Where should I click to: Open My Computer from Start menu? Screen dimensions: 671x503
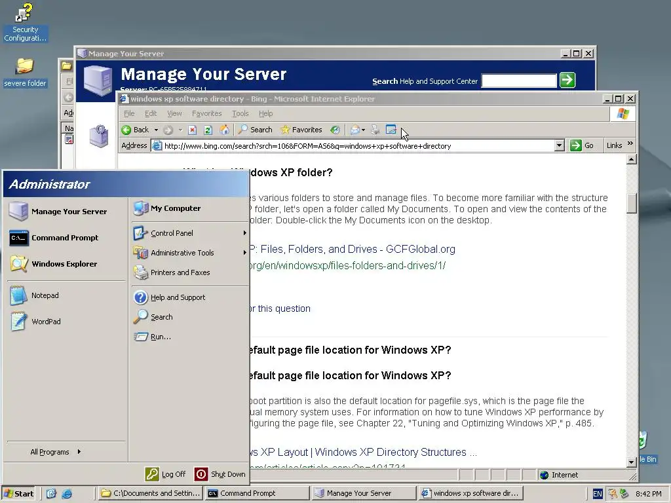coord(189,208)
